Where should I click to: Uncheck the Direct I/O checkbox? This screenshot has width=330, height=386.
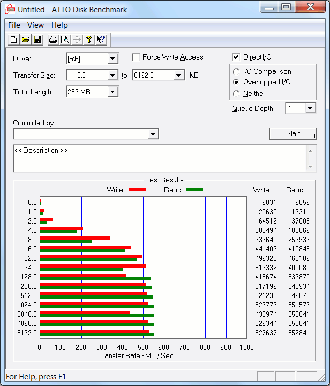[x=236, y=57]
